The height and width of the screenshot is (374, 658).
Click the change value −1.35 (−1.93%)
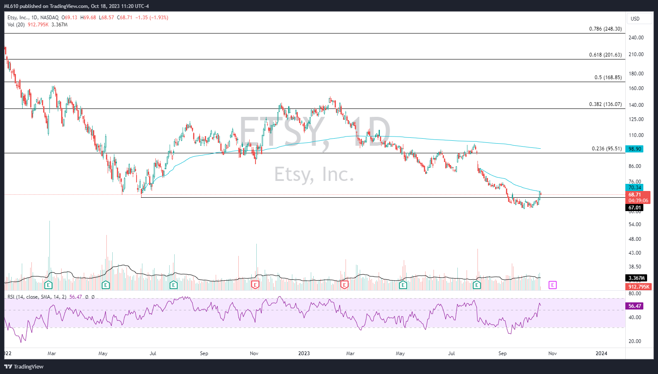[152, 18]
